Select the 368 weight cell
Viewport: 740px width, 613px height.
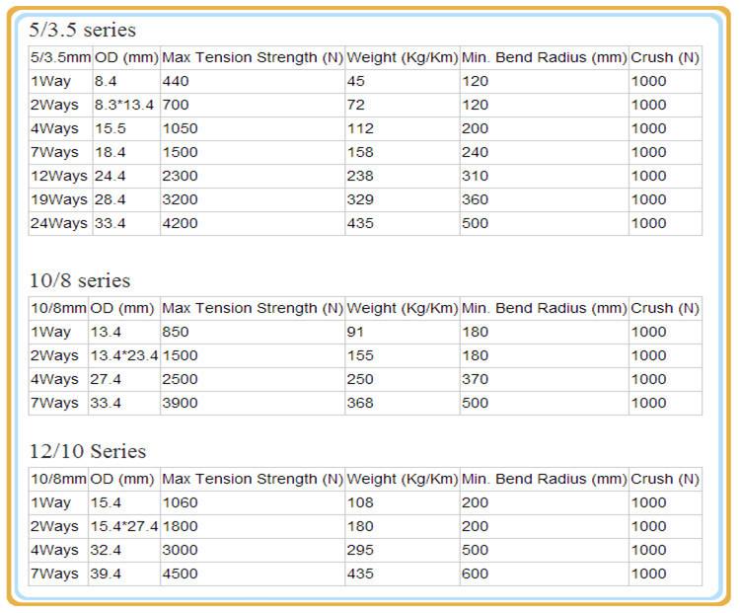(360, 403)
